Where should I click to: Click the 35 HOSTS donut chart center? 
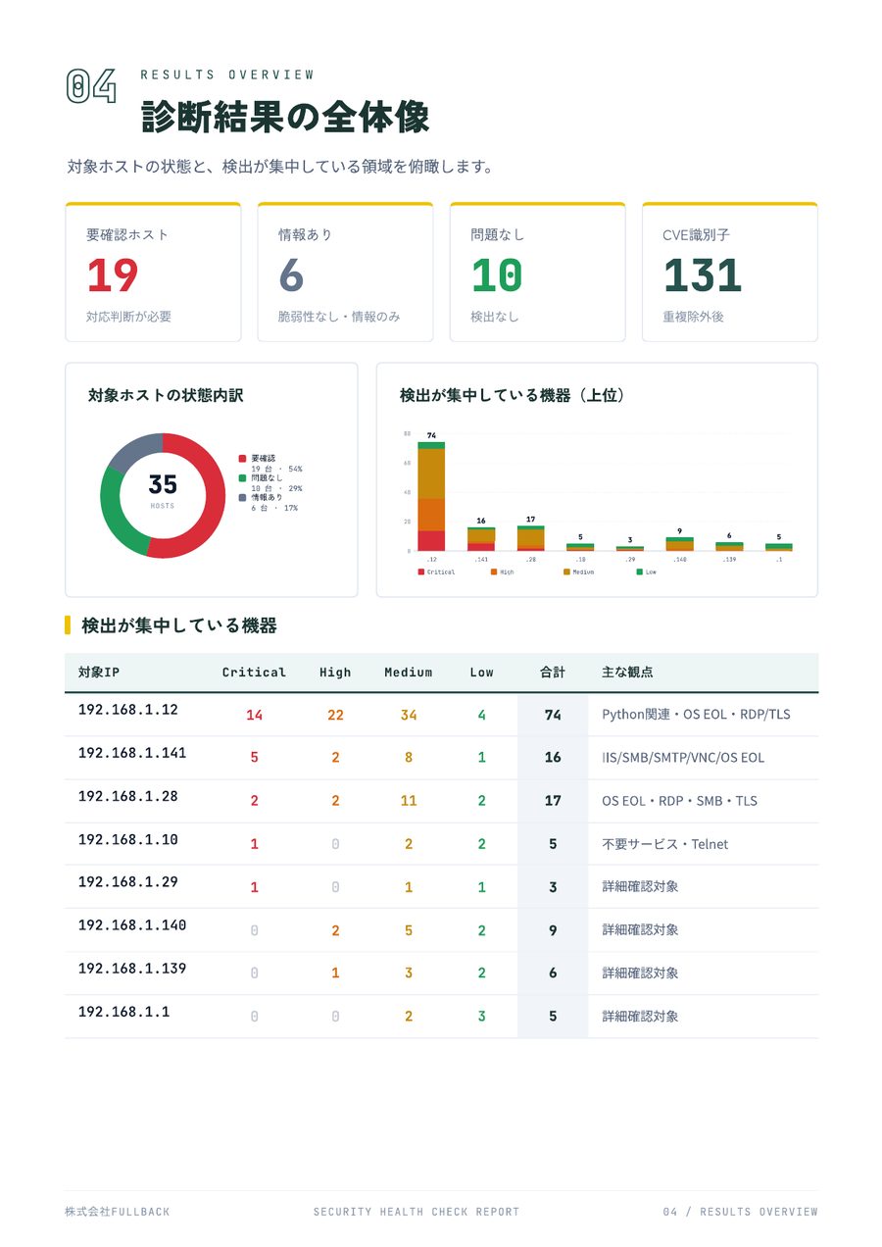pos(163,489)
